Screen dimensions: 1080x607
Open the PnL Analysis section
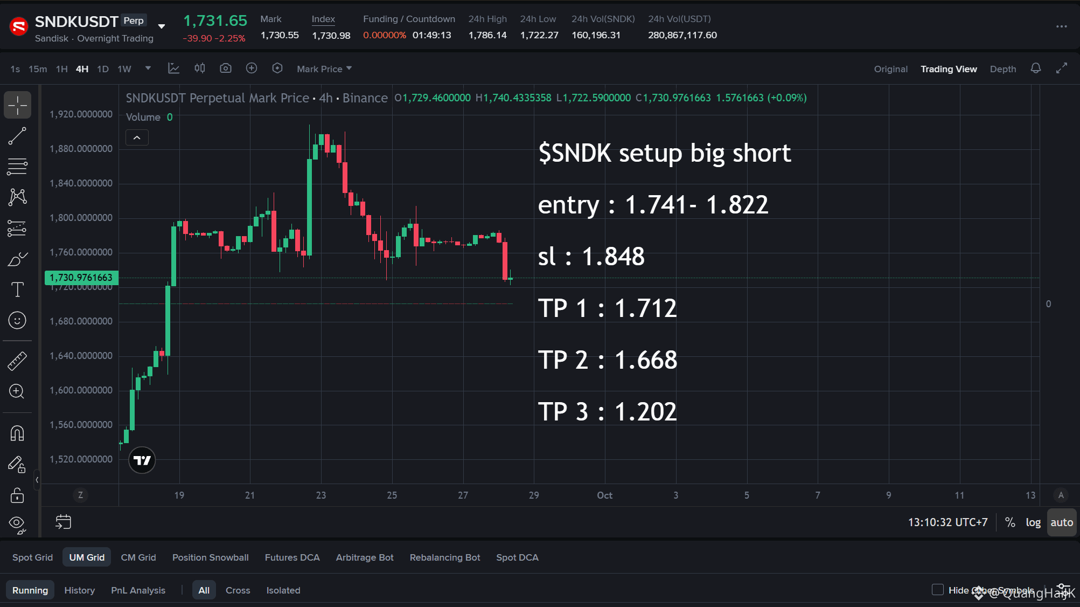tap(138, 590)
